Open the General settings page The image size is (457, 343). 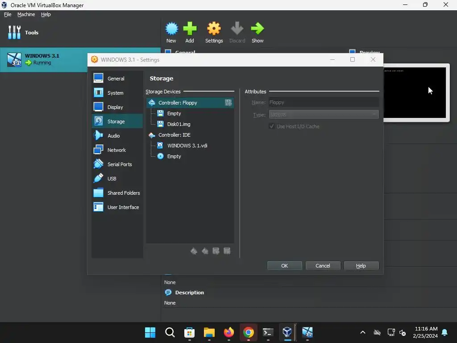point(117,79)
